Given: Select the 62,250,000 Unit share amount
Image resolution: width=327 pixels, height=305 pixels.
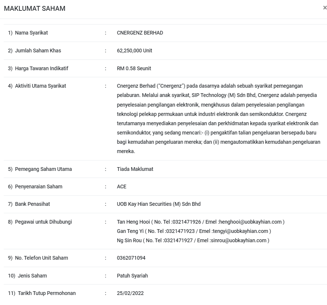Looking at the screenshot, I should 134,51.
